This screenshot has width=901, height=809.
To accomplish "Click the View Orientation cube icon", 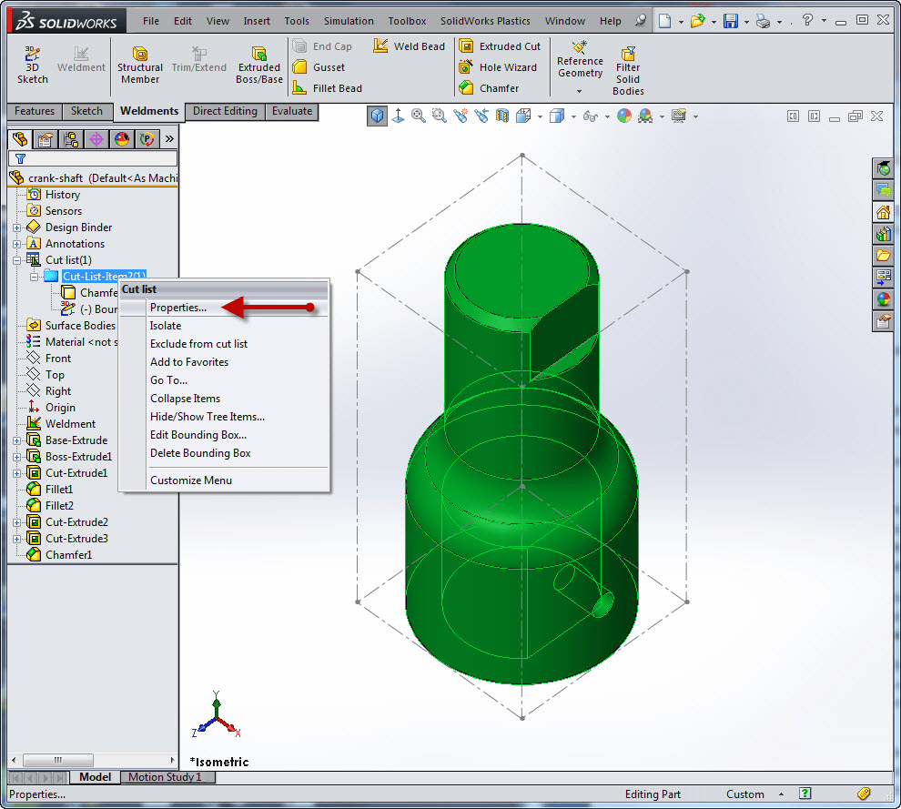I will 377,116.
